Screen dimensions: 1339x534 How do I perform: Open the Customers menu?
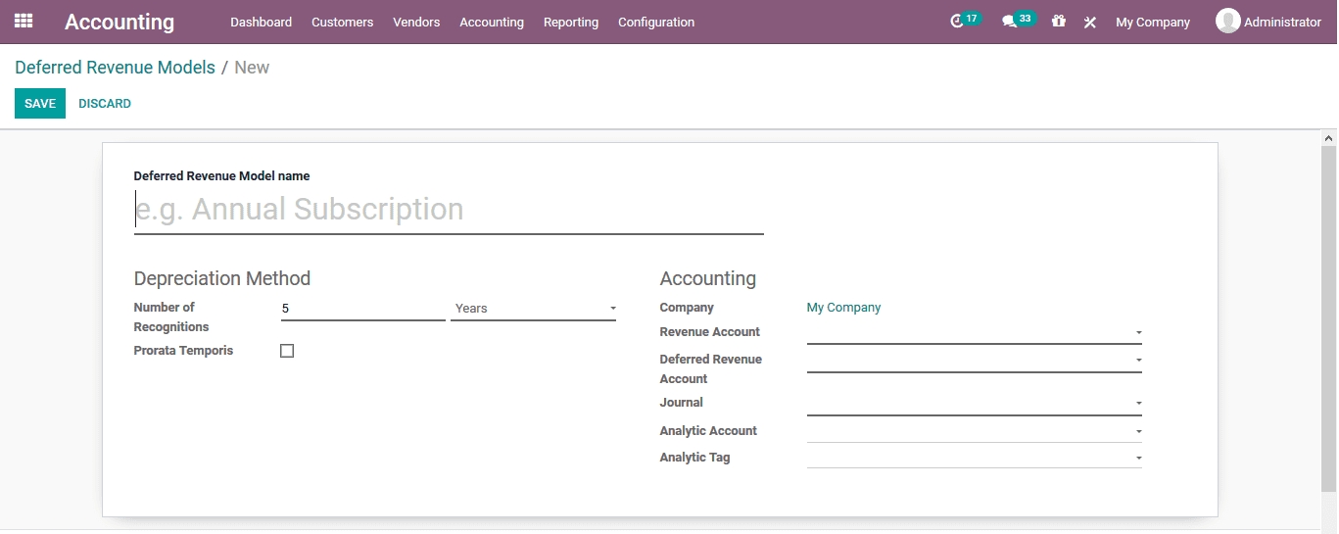click(342, 22)
